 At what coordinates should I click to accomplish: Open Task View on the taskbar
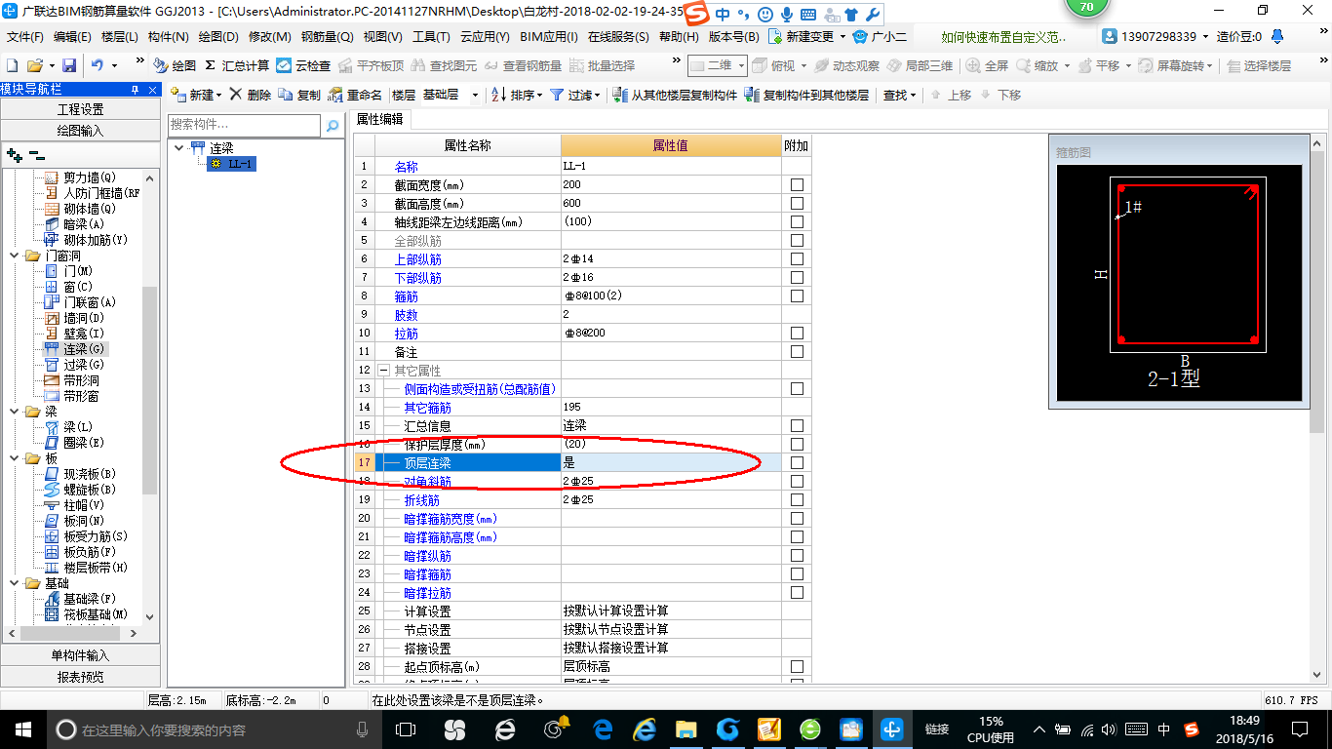406,729
